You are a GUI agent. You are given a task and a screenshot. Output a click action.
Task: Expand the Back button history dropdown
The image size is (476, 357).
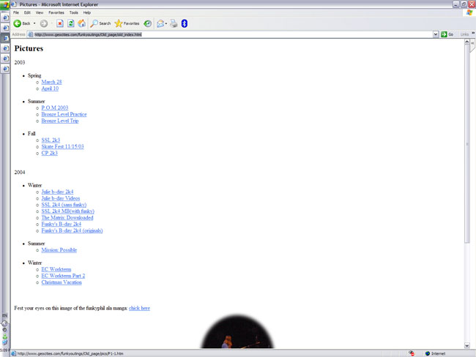pyautogui.click(x=34, y=23)
